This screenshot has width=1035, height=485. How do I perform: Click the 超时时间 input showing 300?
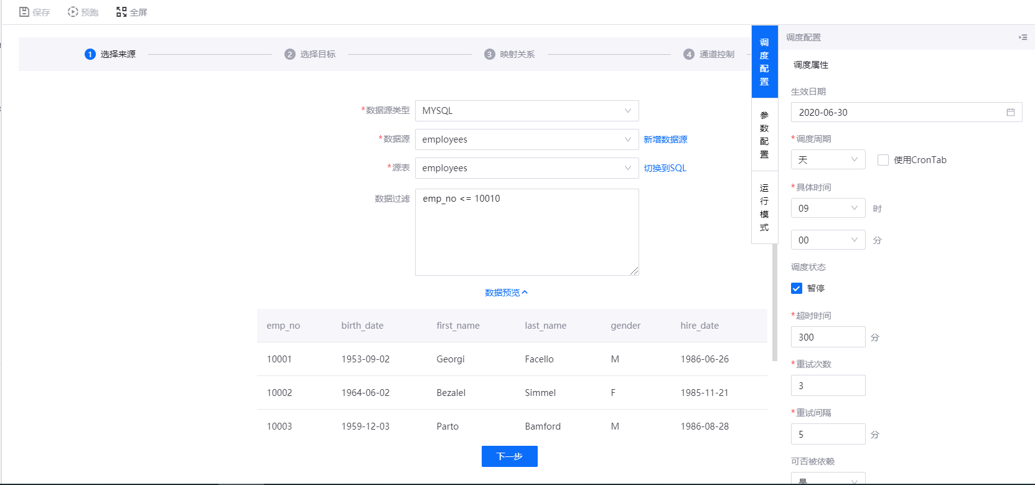828,337
